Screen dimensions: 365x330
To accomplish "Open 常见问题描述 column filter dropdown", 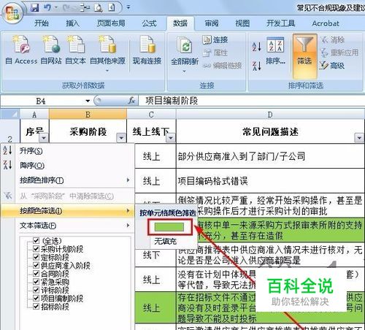I will pyautogui.click(x=359, y=138).
